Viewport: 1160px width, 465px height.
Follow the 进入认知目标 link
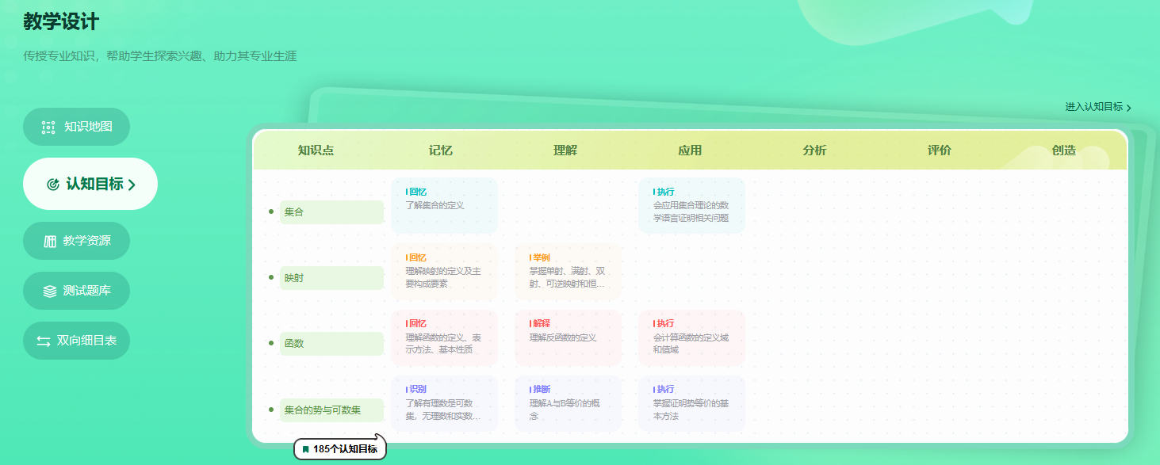click(1093, 107)
